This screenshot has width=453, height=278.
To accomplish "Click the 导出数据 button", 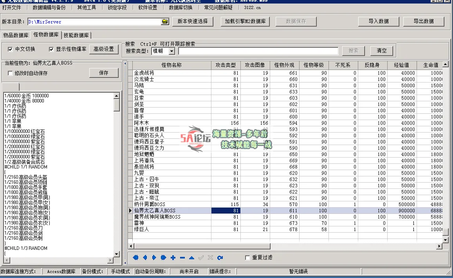I will point(424,22).
